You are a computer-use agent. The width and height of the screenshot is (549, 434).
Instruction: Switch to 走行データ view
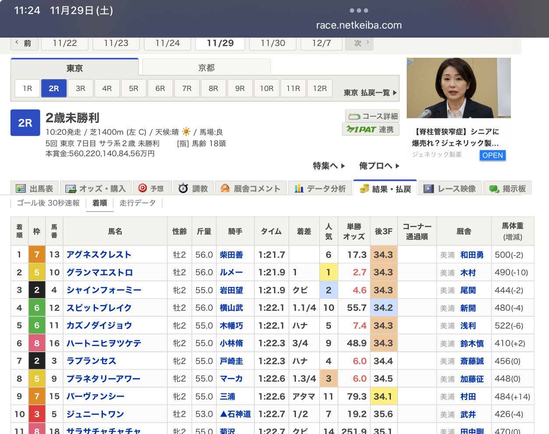click(x=137, y=203)
